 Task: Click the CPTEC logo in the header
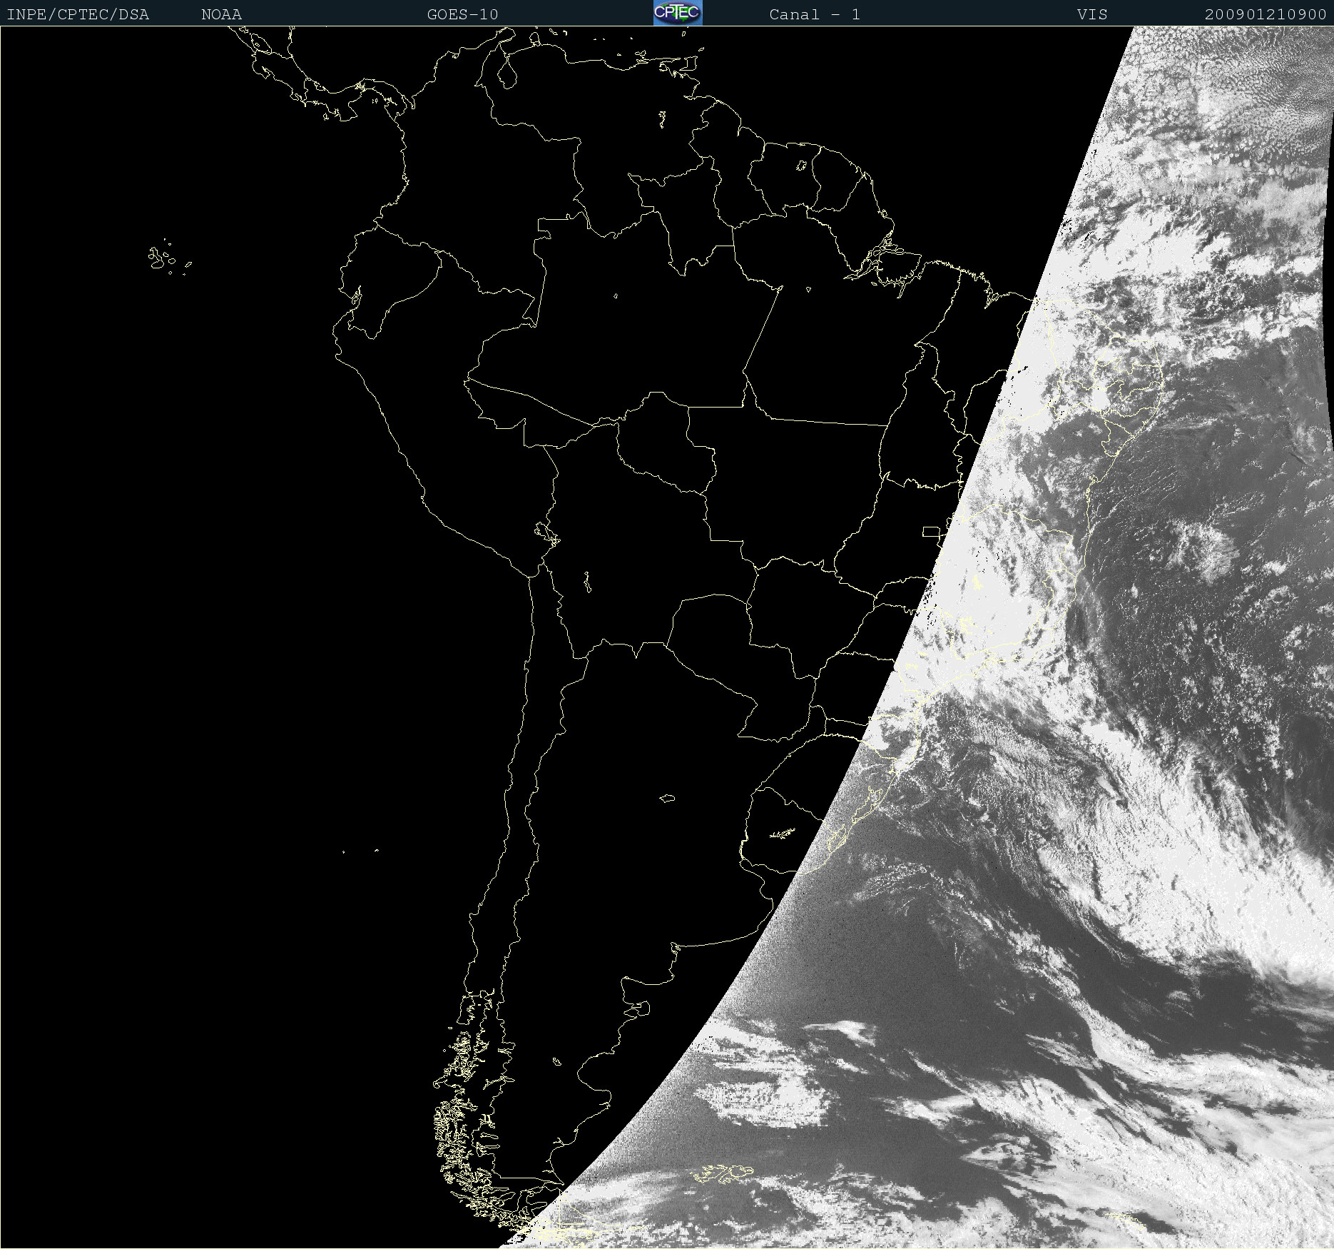[678, 13]
